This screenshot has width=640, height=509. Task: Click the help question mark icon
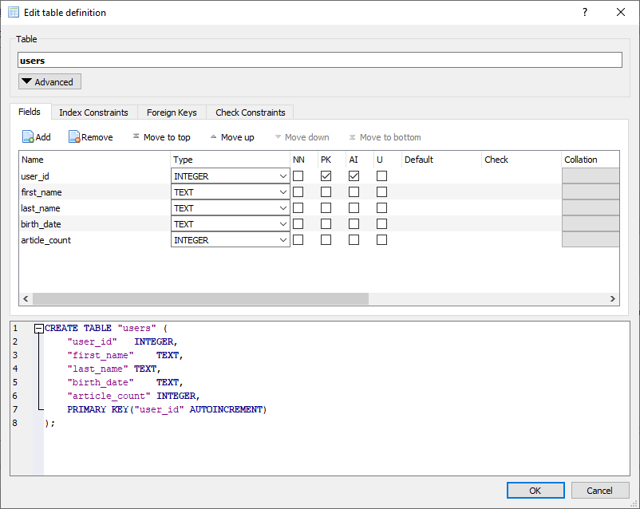[x=585, y=12]
